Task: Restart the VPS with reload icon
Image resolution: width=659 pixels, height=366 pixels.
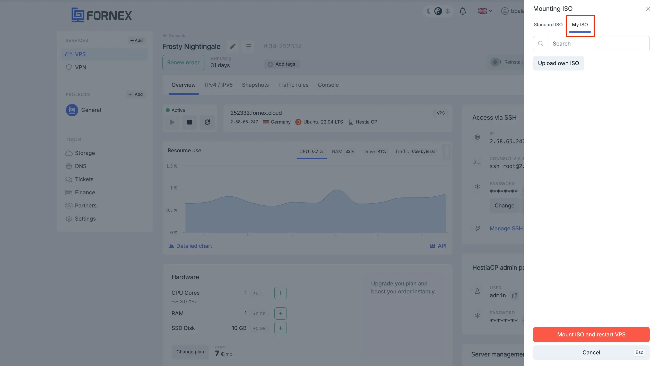Action: pyautogui.click(x=207, y=122)
